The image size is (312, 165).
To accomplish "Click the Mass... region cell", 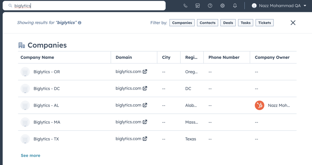I will pos(191,122).
